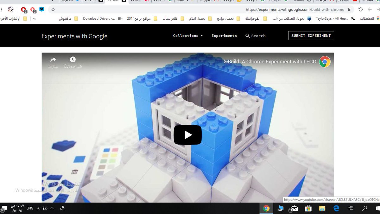Viewport: 380px width, 214px height.
Task: Click the Twitter extension icon
Action: click(41, 10)
